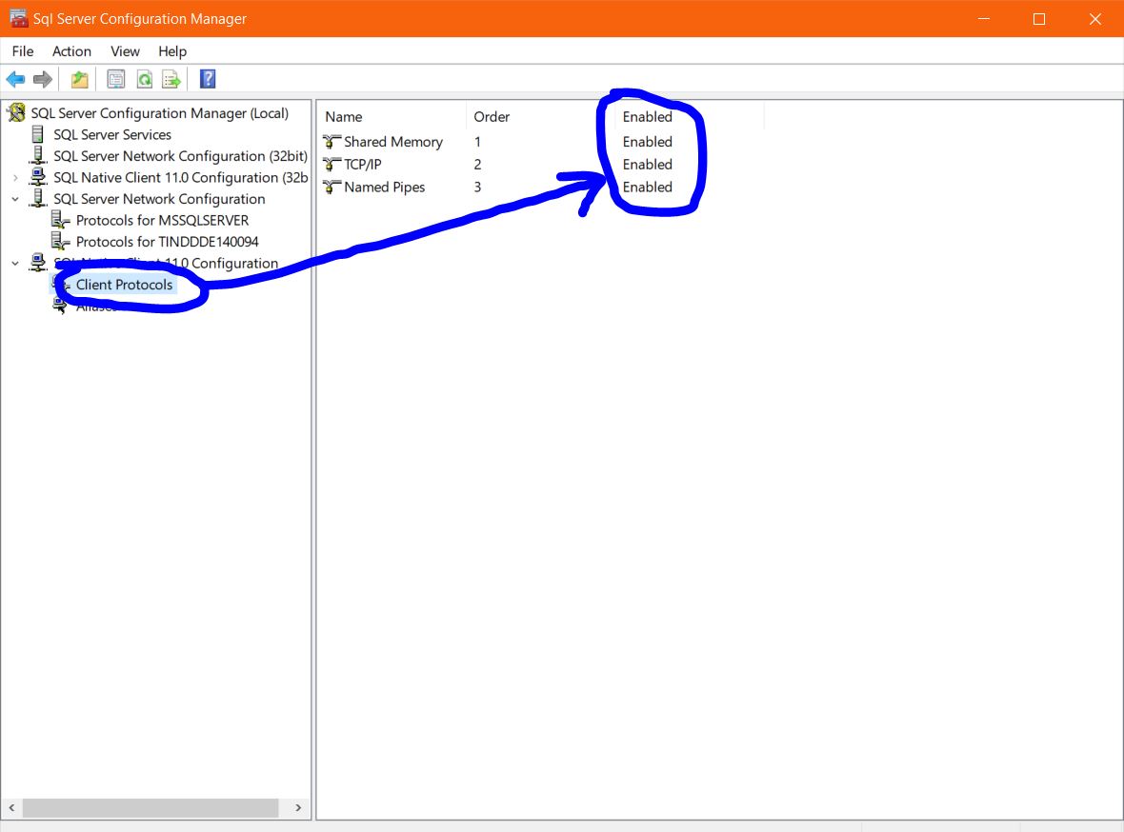Image resolution: width=1124 pixels, height=832 pixels.
Task: Select Protocols for TINDDDE140094
Action: click(x=167, y=242)
